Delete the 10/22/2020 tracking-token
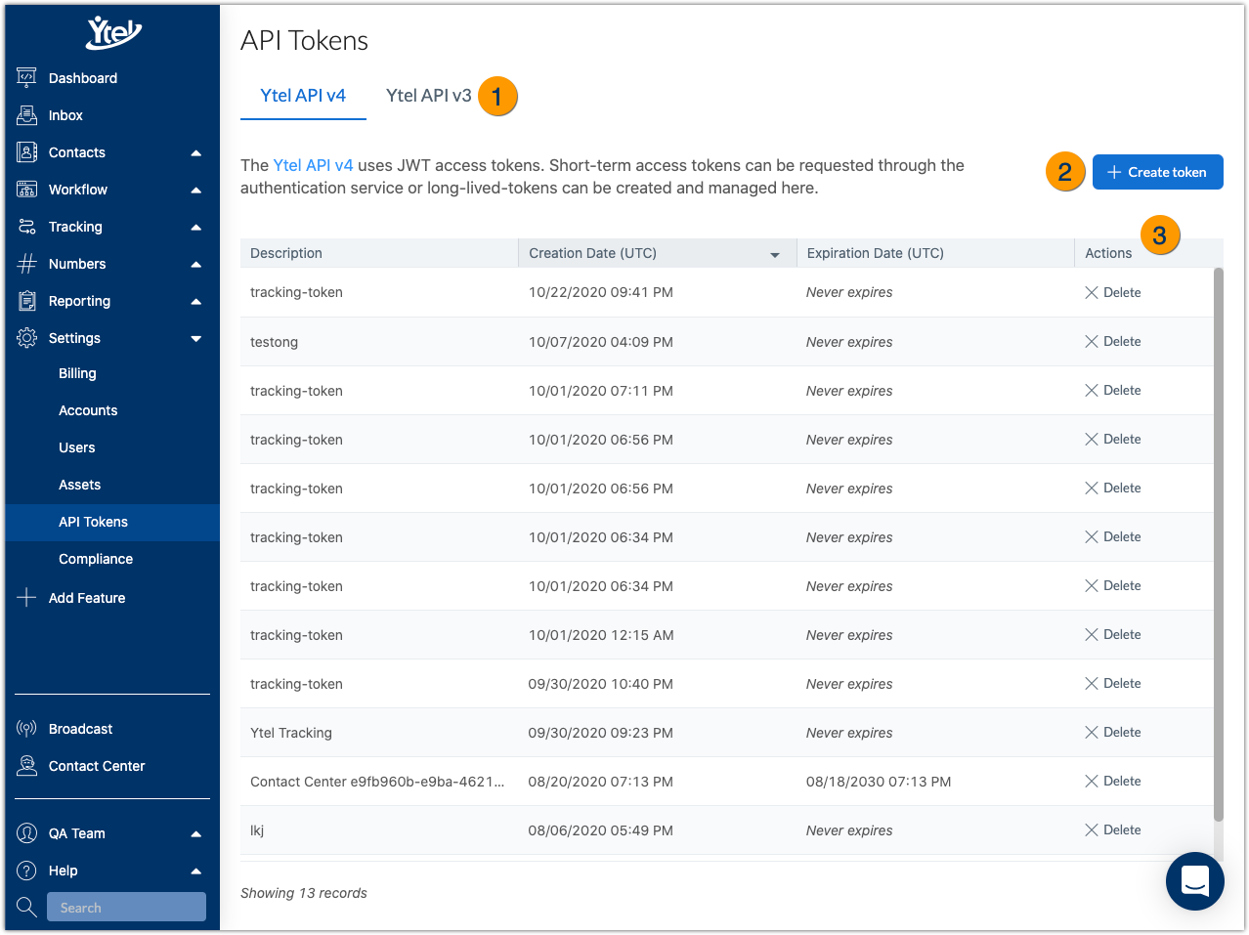This screenshot has height=935, width=1249. (1113, 293)
